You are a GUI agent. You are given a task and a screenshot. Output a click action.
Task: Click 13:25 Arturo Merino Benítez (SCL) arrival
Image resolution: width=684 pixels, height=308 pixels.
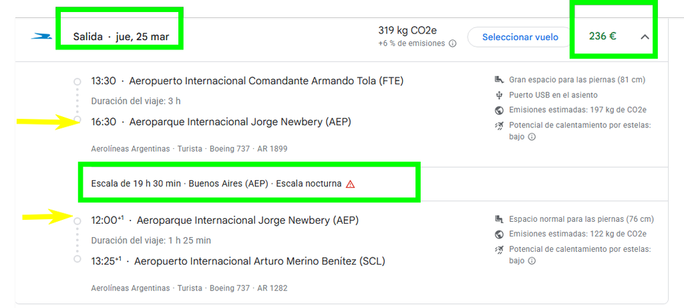[238, 261]
